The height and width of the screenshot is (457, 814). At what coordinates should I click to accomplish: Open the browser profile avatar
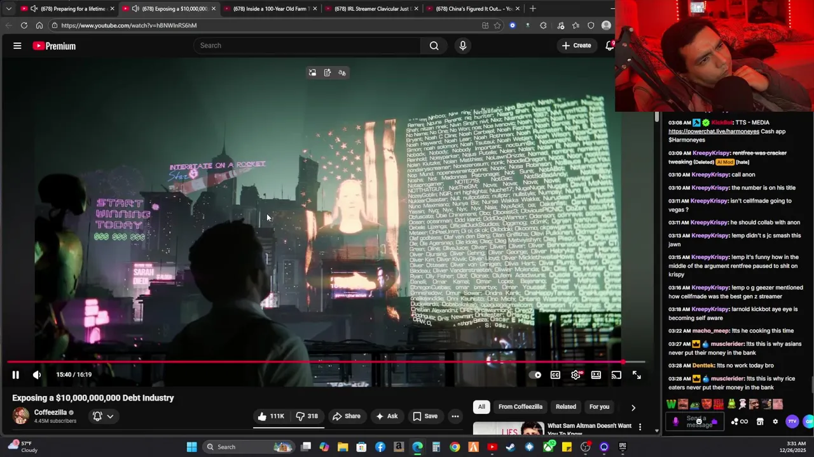pos(606,25)
